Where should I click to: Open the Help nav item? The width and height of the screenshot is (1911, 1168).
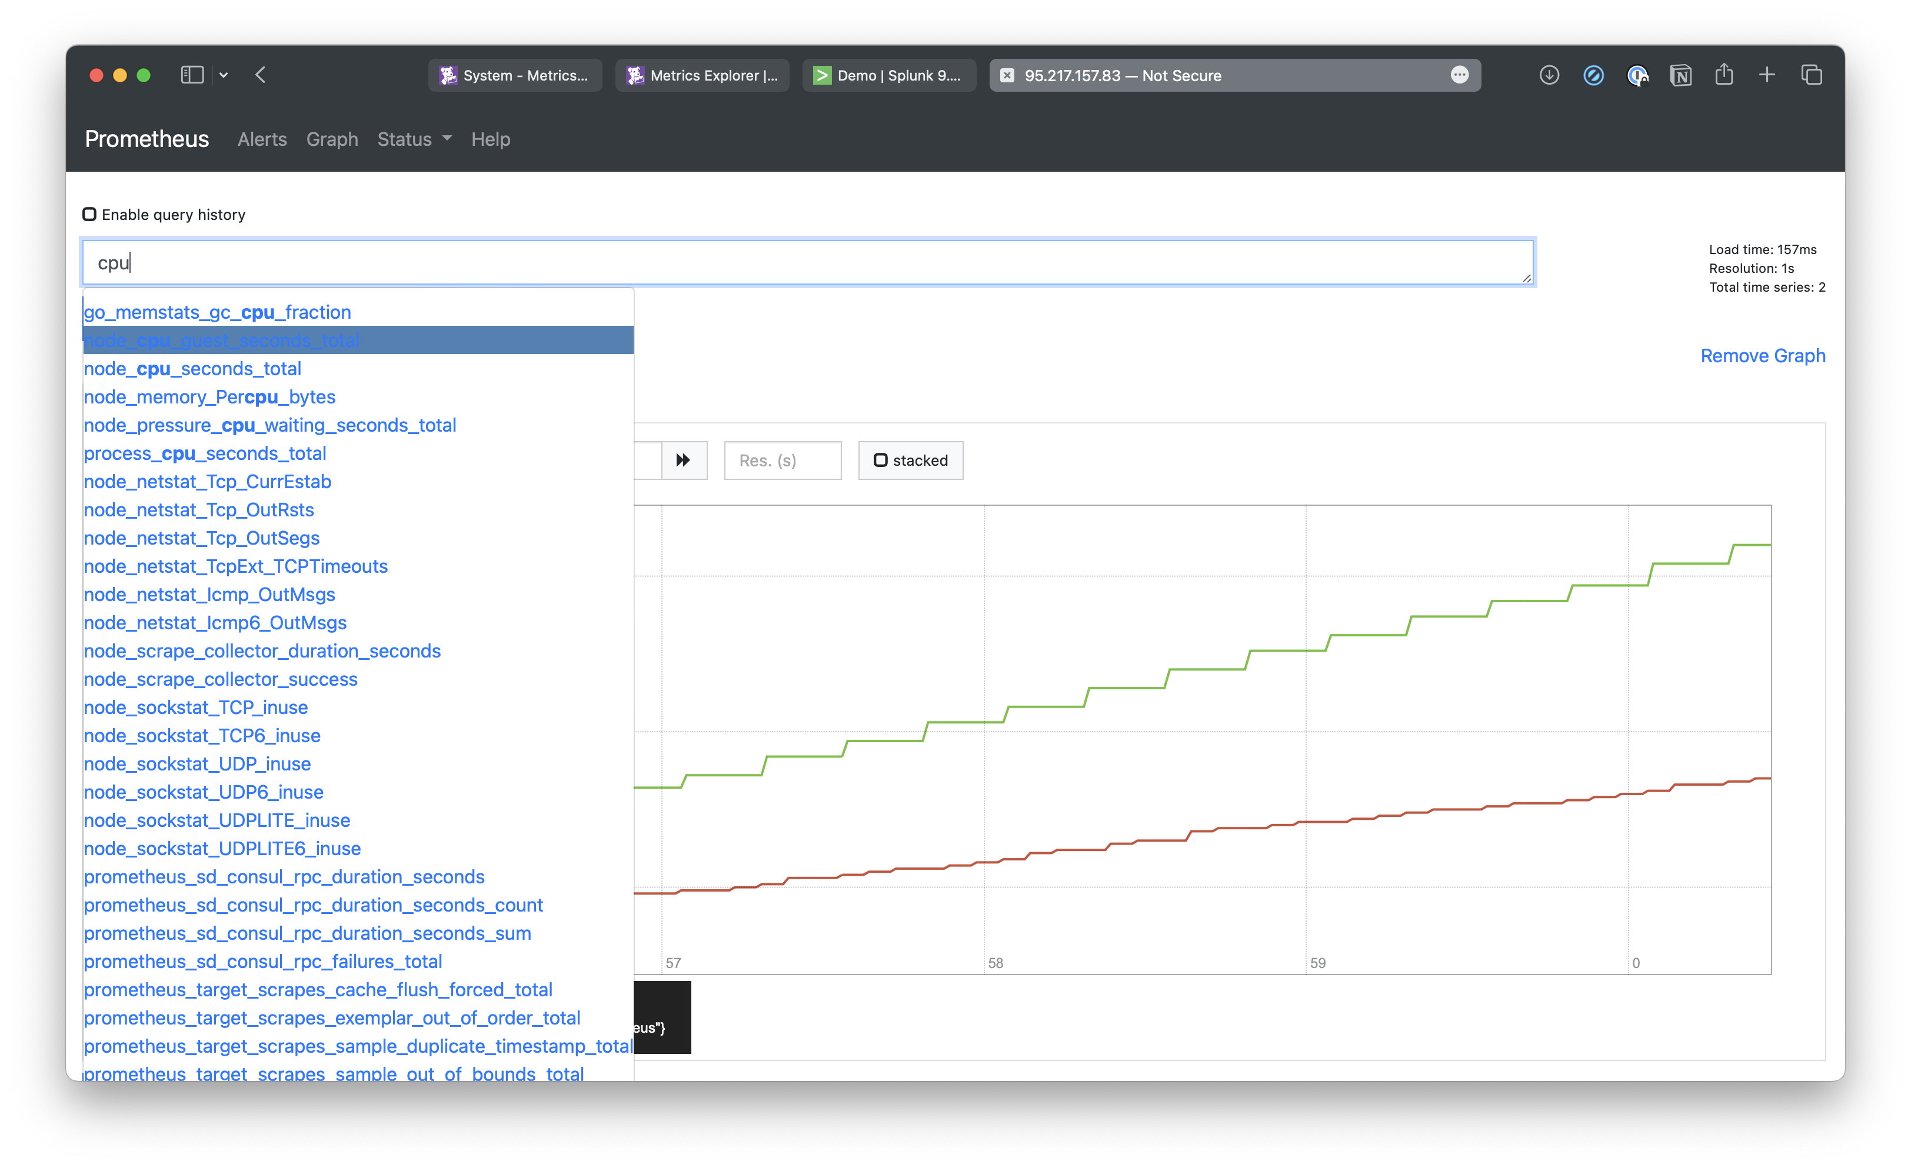tap(491, 139)
